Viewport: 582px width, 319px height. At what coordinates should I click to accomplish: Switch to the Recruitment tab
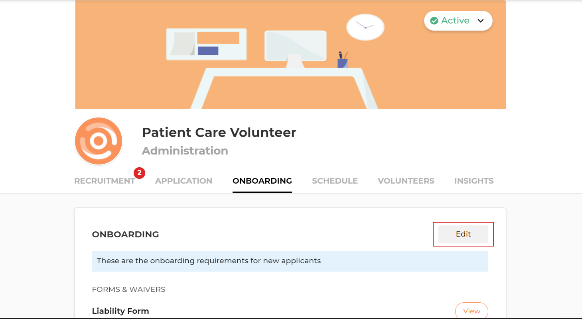pyautogui.click(x=105, y=181)
